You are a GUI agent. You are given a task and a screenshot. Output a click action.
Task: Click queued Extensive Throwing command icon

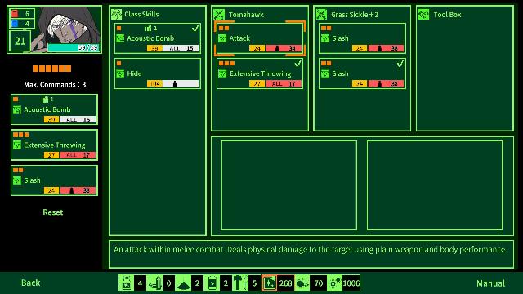tap(17, 145)
